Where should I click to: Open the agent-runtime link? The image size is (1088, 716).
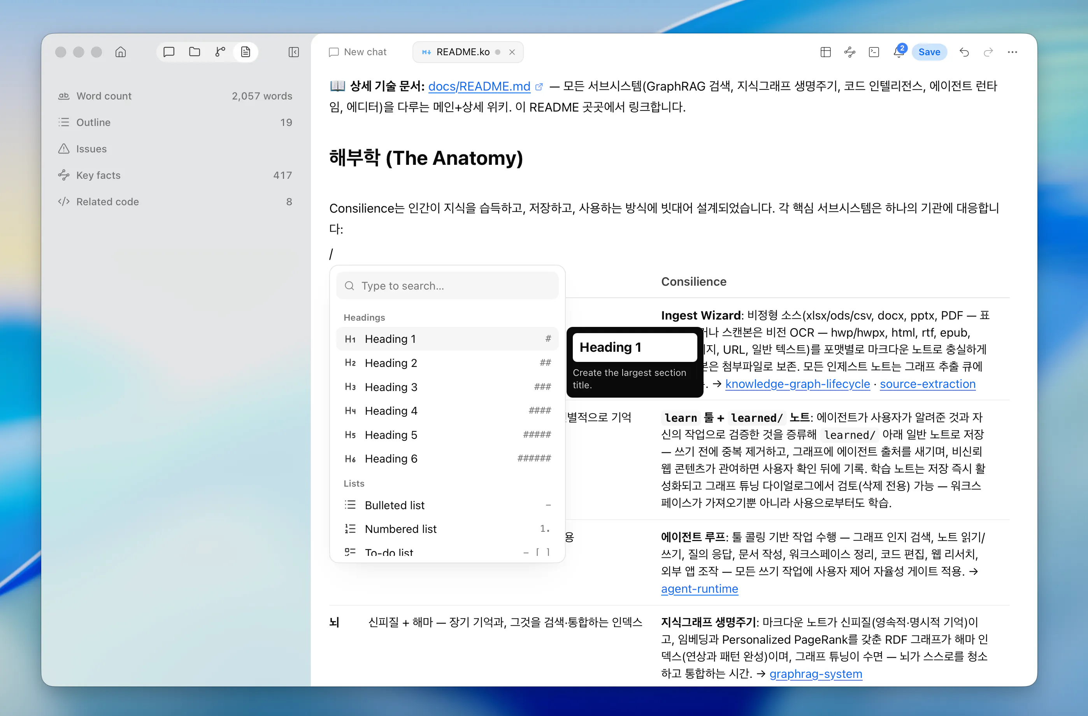699,589
